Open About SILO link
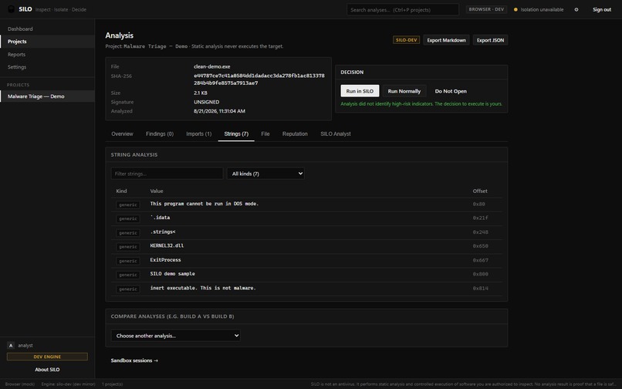 click(x=47, y=369)
